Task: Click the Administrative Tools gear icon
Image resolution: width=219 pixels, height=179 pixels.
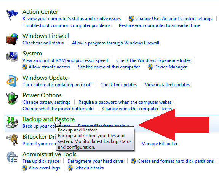Action: tap(13, 157)
